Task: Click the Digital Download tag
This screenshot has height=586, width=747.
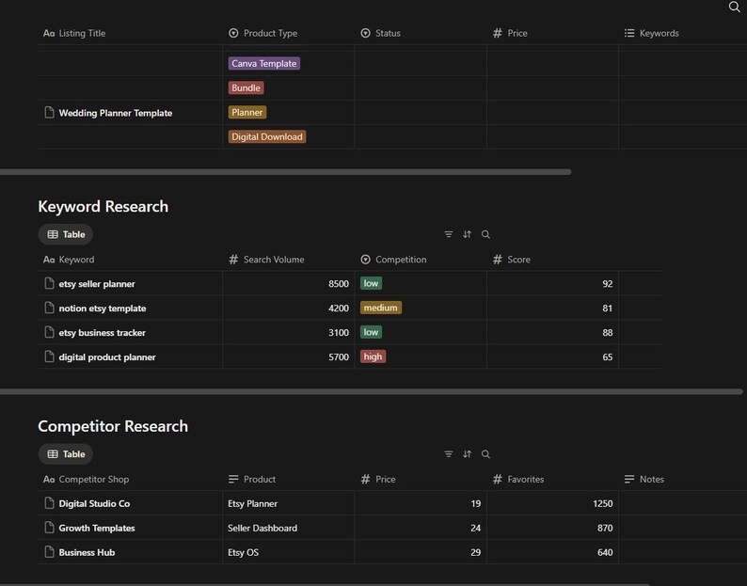Action: (x=267, y=136)
